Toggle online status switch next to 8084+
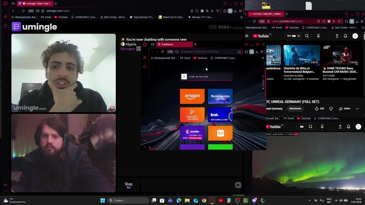This screenshot has width=365, height=205. click(x=212, y=27)
